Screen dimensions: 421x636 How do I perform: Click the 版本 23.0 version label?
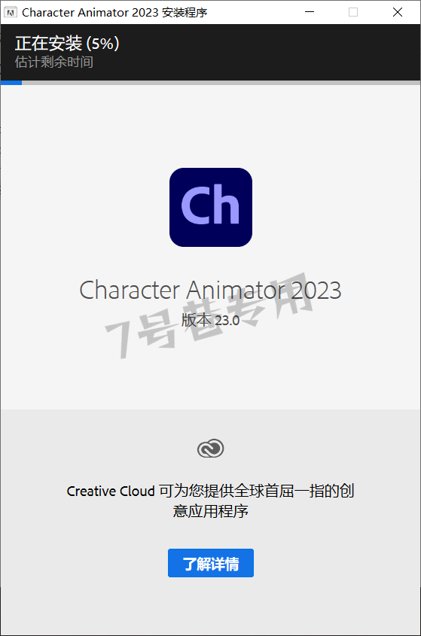210,321
